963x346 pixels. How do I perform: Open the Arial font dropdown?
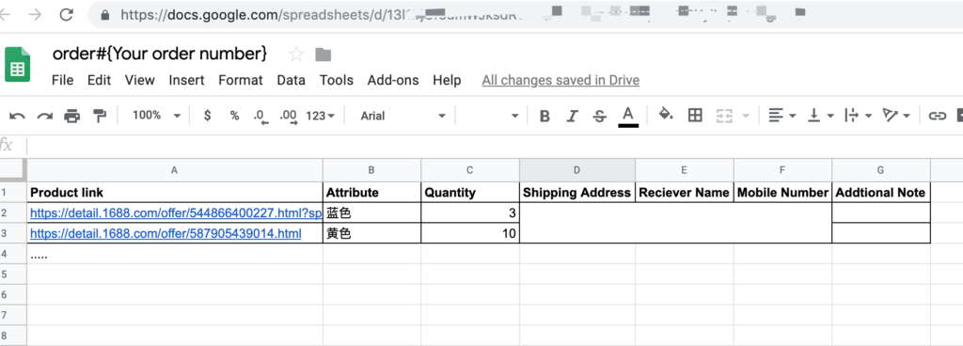(x=403, y=116)
